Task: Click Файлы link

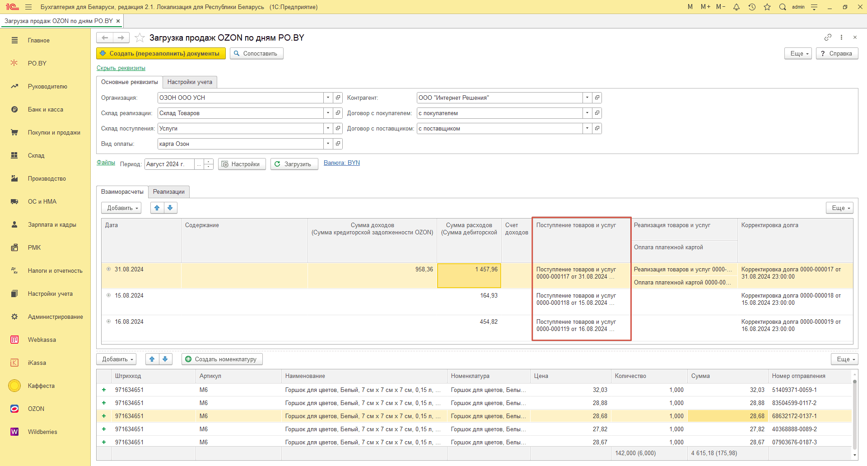Action: [x=106, y=163]
